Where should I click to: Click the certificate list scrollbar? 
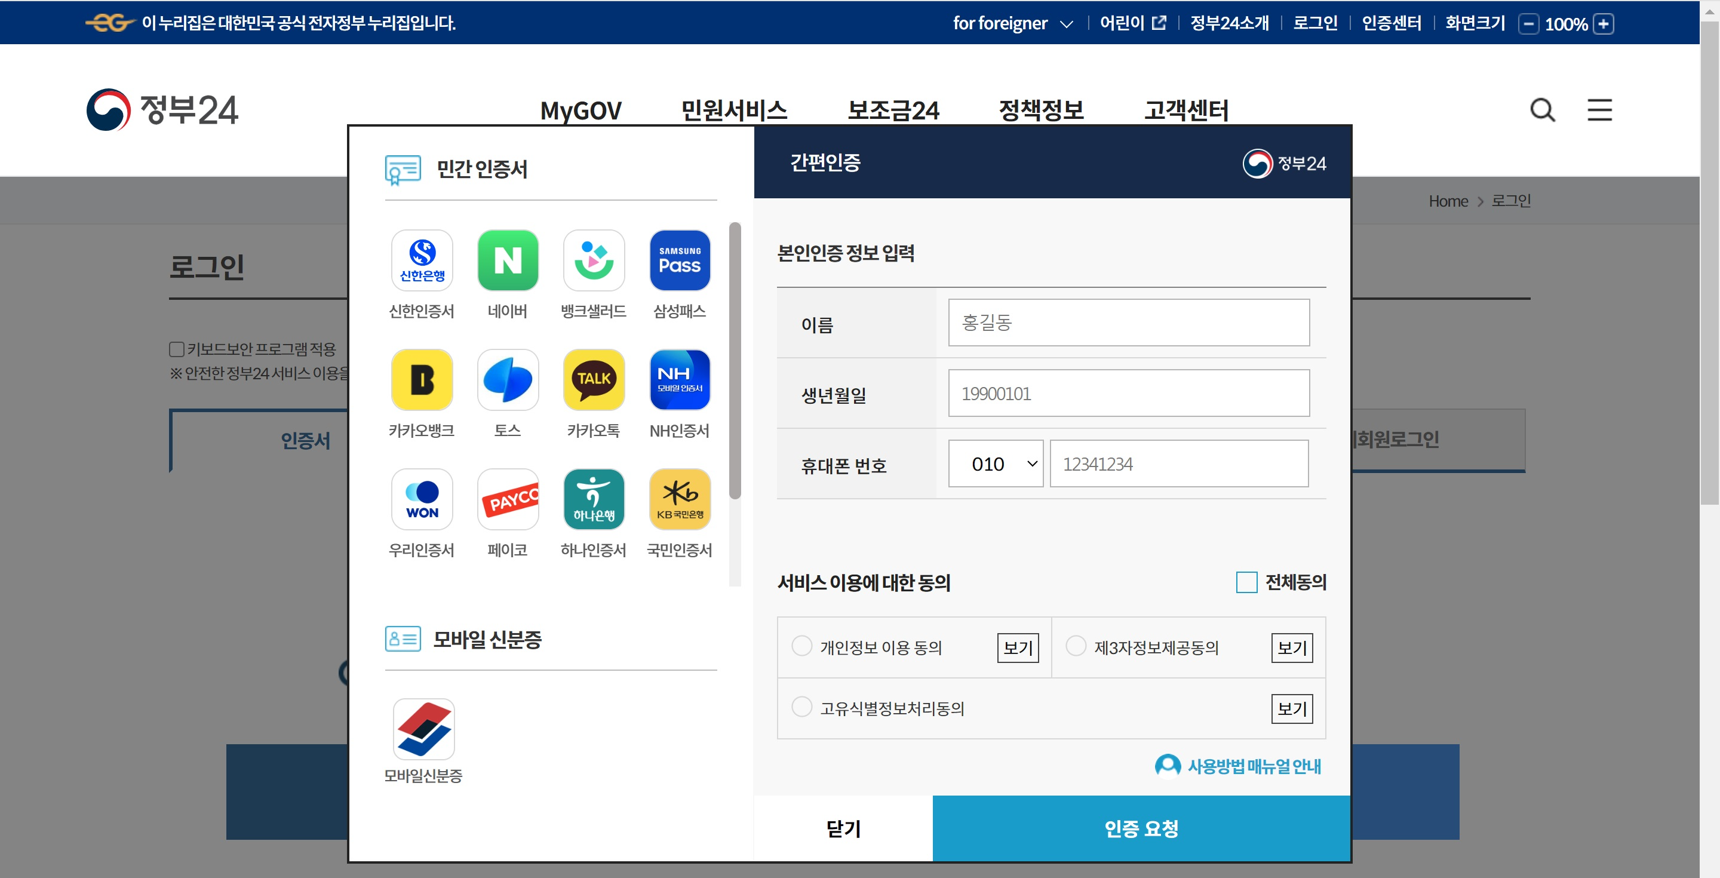[735, 361]
